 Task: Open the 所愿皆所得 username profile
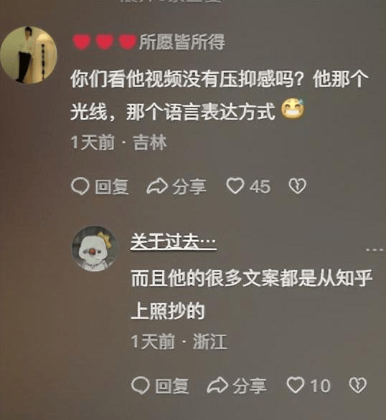click(x=182, y=42)
